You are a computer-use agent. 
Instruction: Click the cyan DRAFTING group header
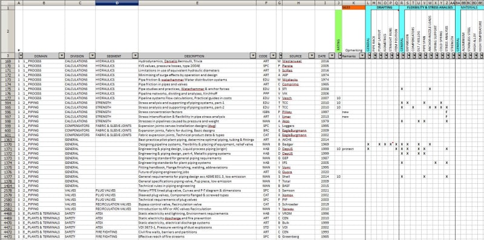pyautogui.click(x=385, y=7)
